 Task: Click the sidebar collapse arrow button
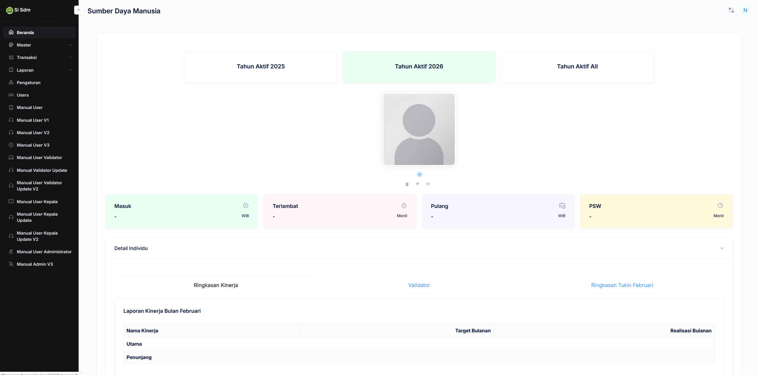click(79, 10)
